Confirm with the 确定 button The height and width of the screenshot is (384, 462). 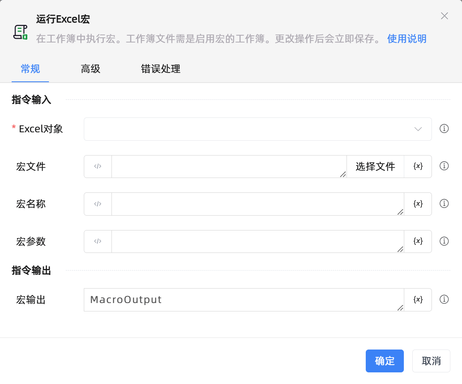tap(385, 361)
